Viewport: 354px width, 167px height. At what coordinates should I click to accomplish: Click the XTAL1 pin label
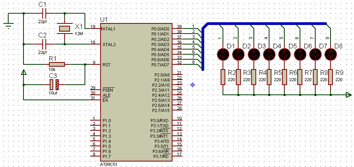(109, 29)
